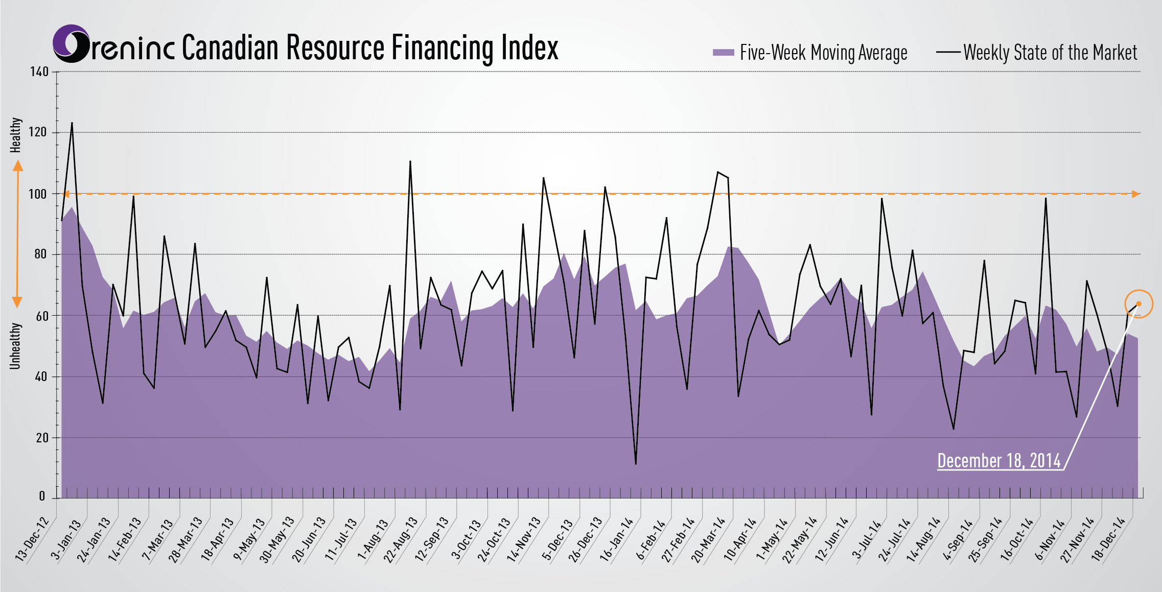Click the x-axis date 27-Feb-14
The image size is (1162, 592).
coord(678,539)
